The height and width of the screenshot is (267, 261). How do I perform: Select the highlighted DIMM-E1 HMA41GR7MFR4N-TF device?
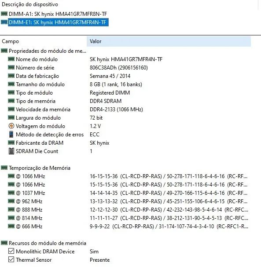point(58,22)
